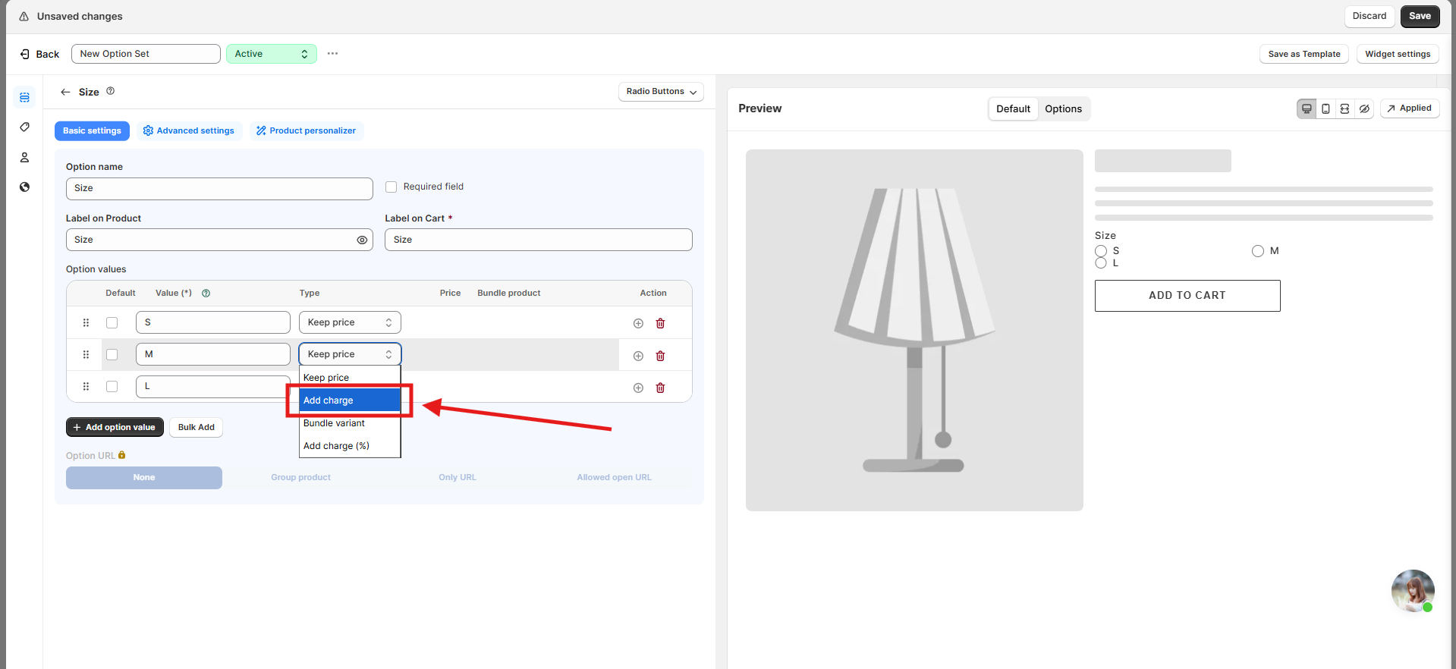
Task: Select the L radio button in preview
Action: click(1101, 263)
